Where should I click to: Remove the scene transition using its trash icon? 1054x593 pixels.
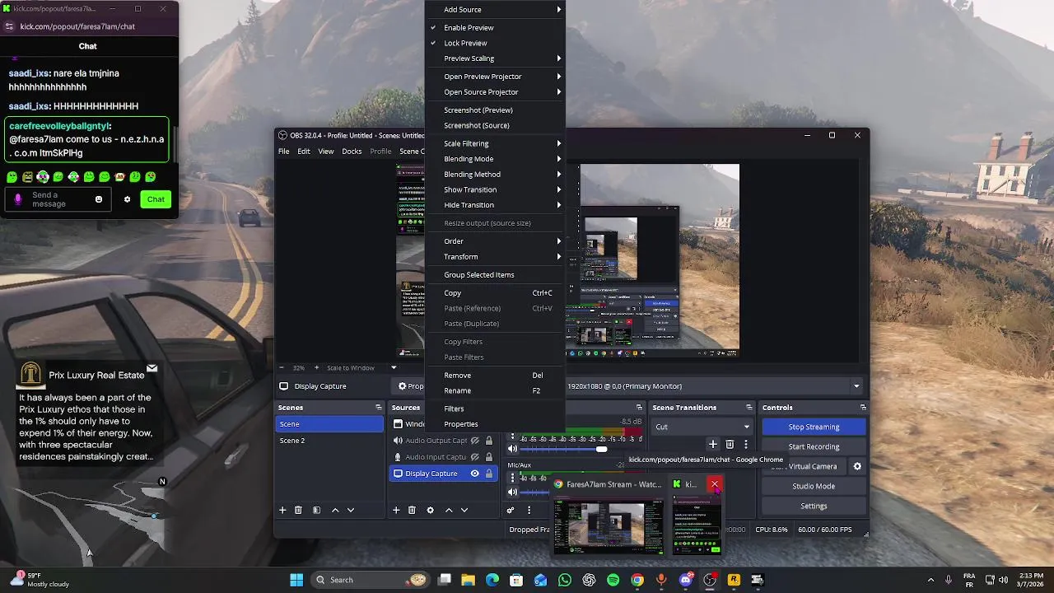click(x=730, y=444)
